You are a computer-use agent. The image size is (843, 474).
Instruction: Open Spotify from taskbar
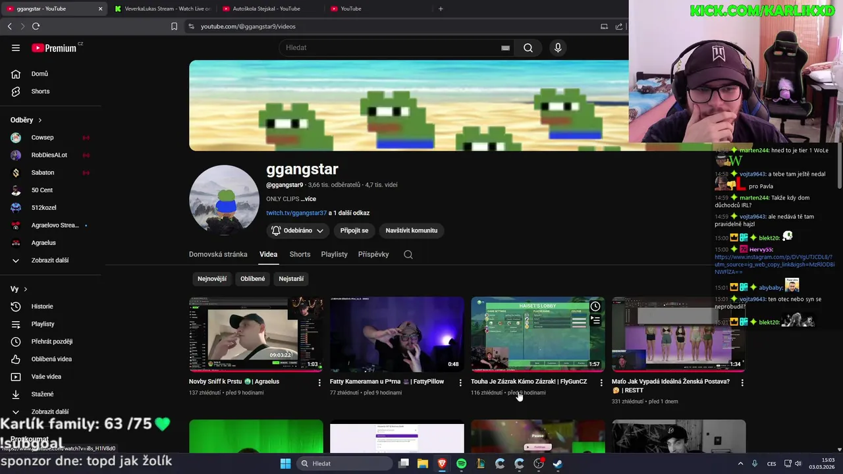click(461, 463)
